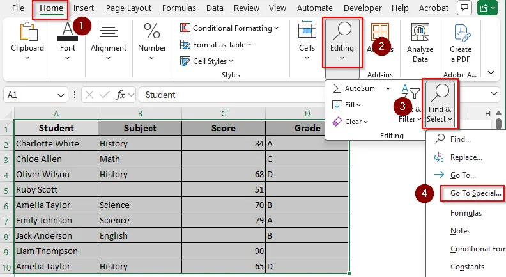Image resolution: width=506 pixels, height=277 pixels.
Task: Expand the Name Box dropdown arrow
Action: click(61, 95)
